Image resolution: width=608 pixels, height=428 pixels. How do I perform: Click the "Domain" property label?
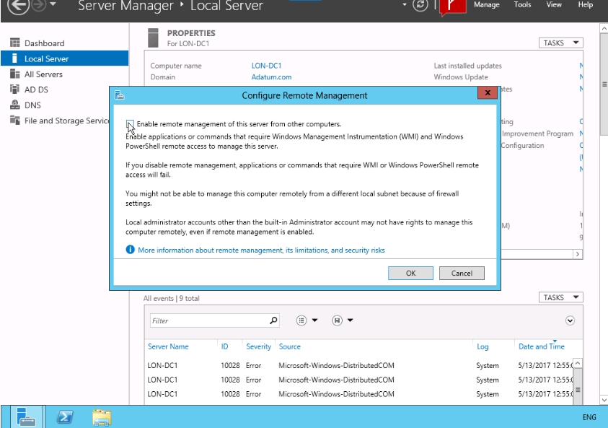163,77
